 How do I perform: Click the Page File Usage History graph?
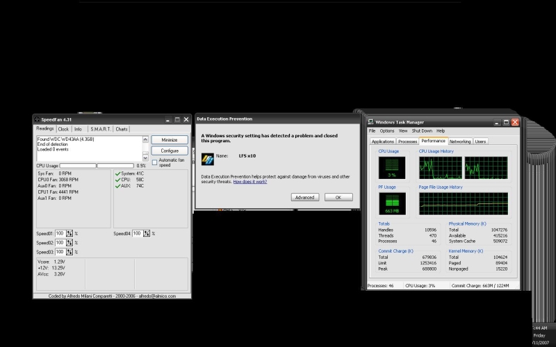(x=464, y=203)
